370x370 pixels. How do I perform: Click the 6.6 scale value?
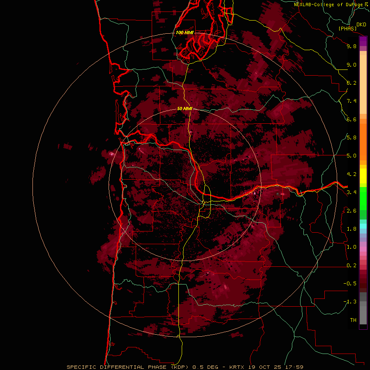(351, 119)
